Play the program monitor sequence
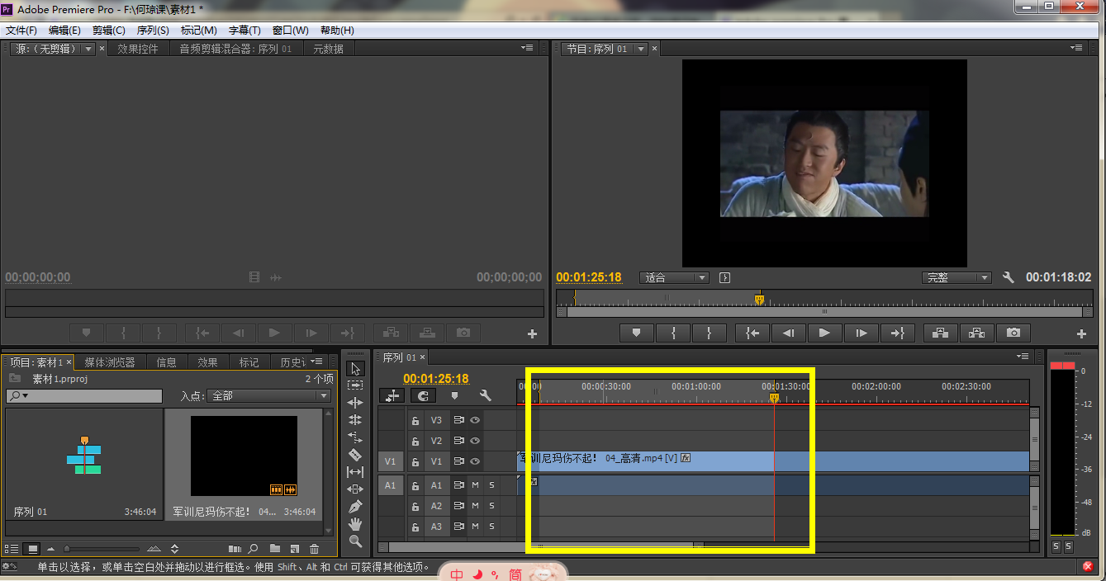Image resolution: width=1106 pixels, height=581 pixels. click(x=824, y=333)
